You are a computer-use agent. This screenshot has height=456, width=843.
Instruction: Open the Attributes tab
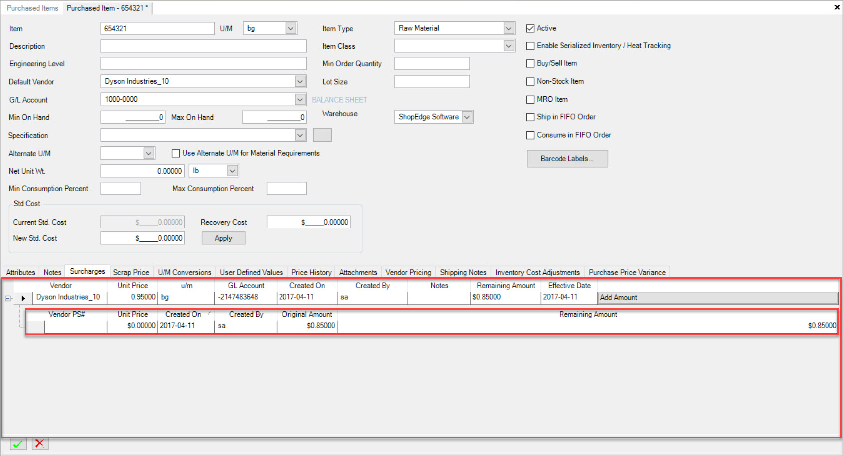pos(21,272)
